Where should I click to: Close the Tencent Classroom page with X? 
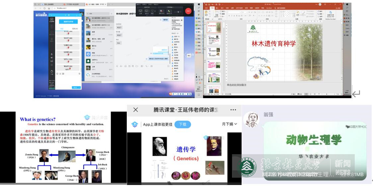point(135,110)
